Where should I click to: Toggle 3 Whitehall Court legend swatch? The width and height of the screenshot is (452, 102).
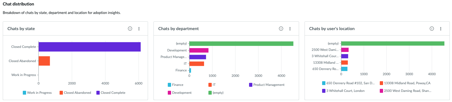(324, 91)
